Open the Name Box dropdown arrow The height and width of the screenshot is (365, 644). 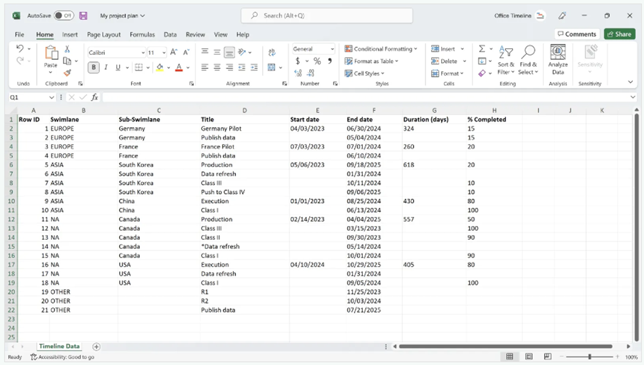[51, 97]
